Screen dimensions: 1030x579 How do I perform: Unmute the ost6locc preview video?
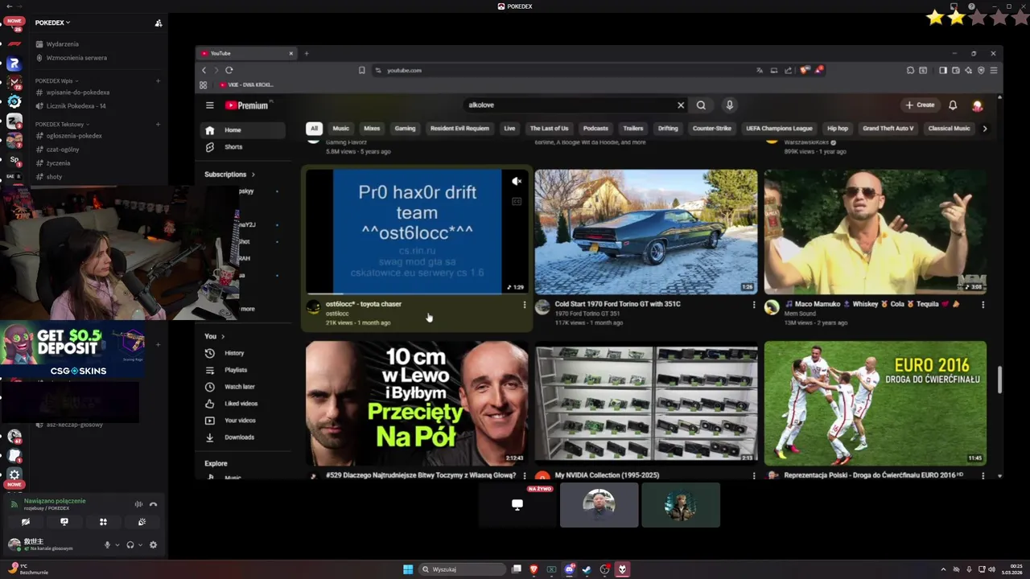tap(517, 182)
